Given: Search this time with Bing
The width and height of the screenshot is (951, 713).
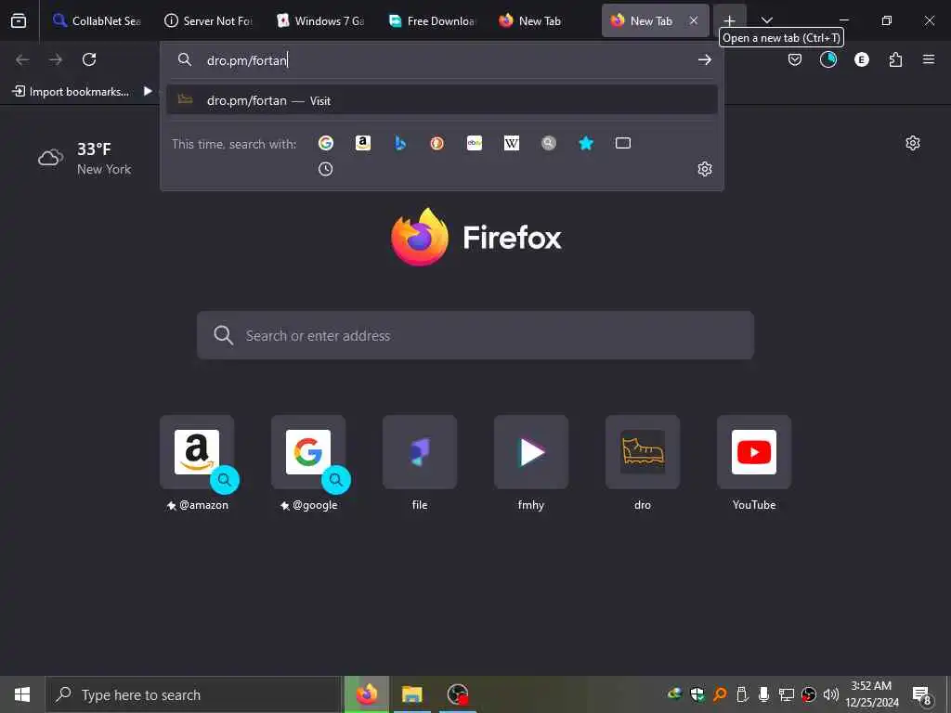Looking at the screenshot, I should pos(400,143).
